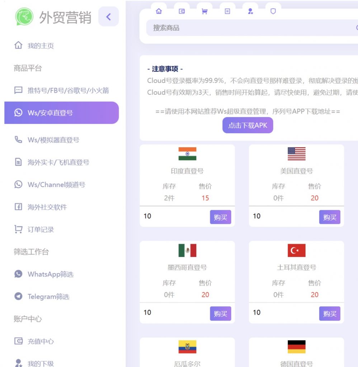Screen dimensions: 358x367
Task: Click the cart icon beside 订单记录
Action: pos(18,229)
